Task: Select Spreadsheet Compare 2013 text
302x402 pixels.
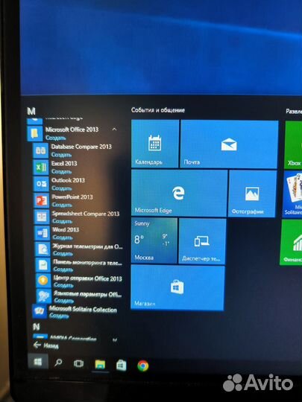Action: pos(86,214)
